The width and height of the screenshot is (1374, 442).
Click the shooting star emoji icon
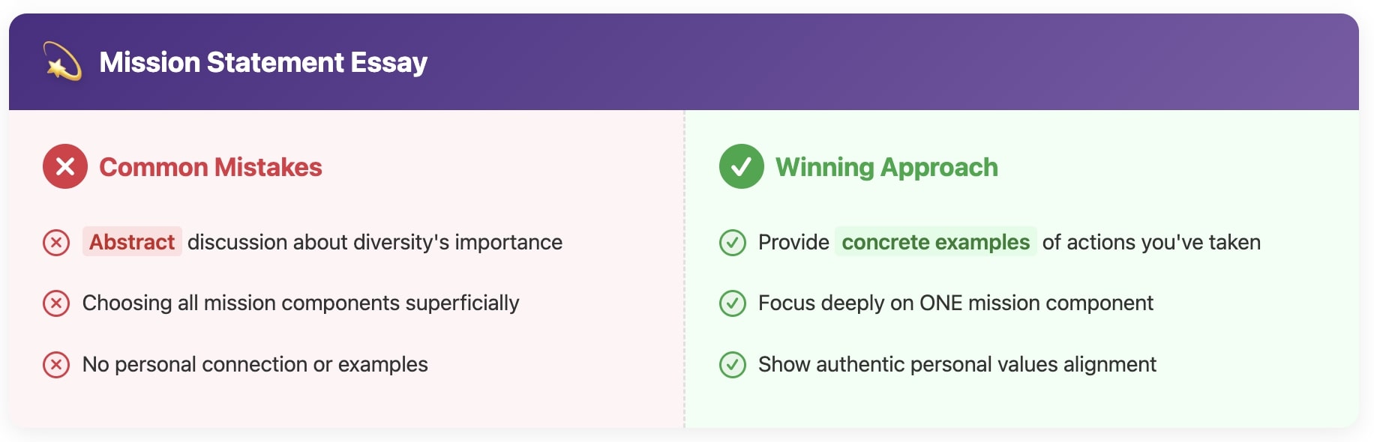coord(63,61)
